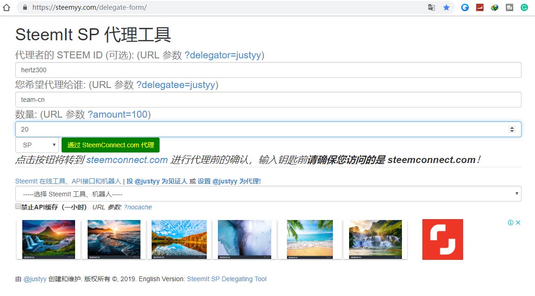Click the ad info icon
Screen dimensions: 535x296
(510, 223)
